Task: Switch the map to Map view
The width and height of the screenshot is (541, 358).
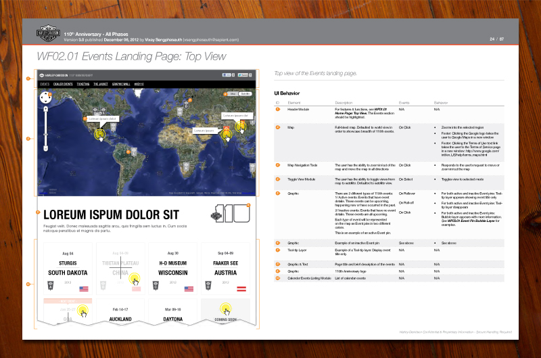Action: point(233,94)
